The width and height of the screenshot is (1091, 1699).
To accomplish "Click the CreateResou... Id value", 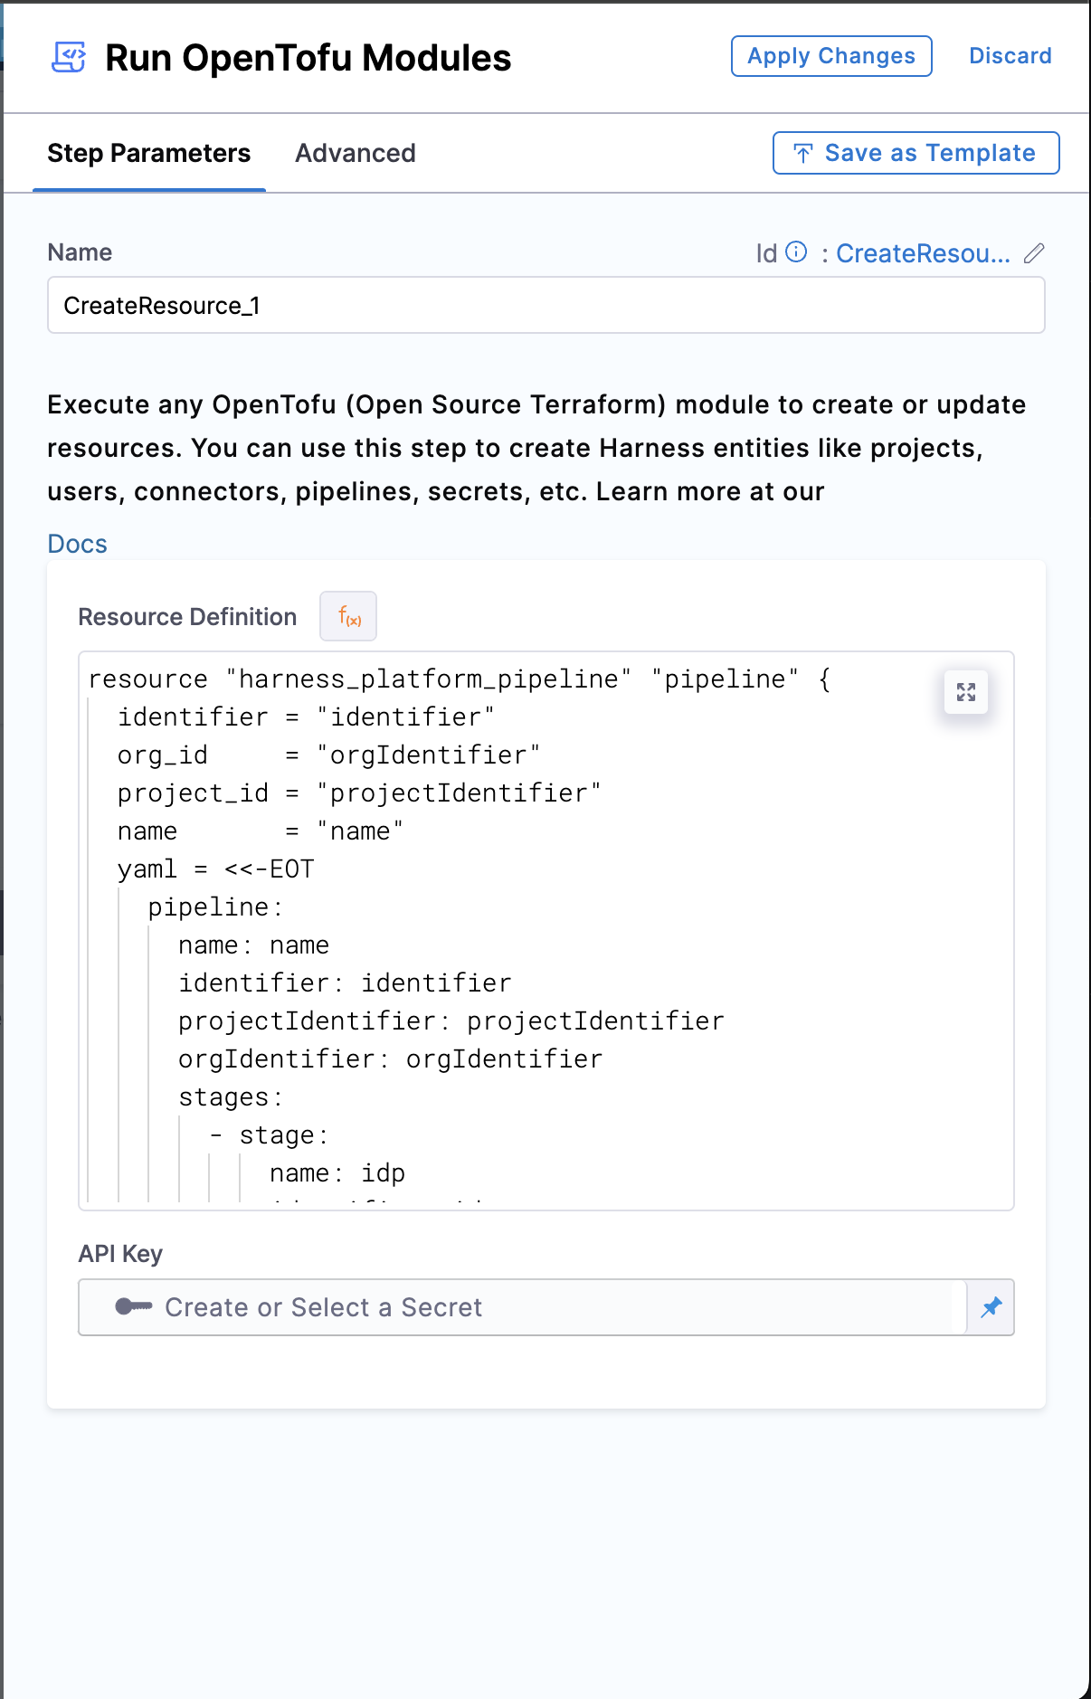I will coord(922,253).
